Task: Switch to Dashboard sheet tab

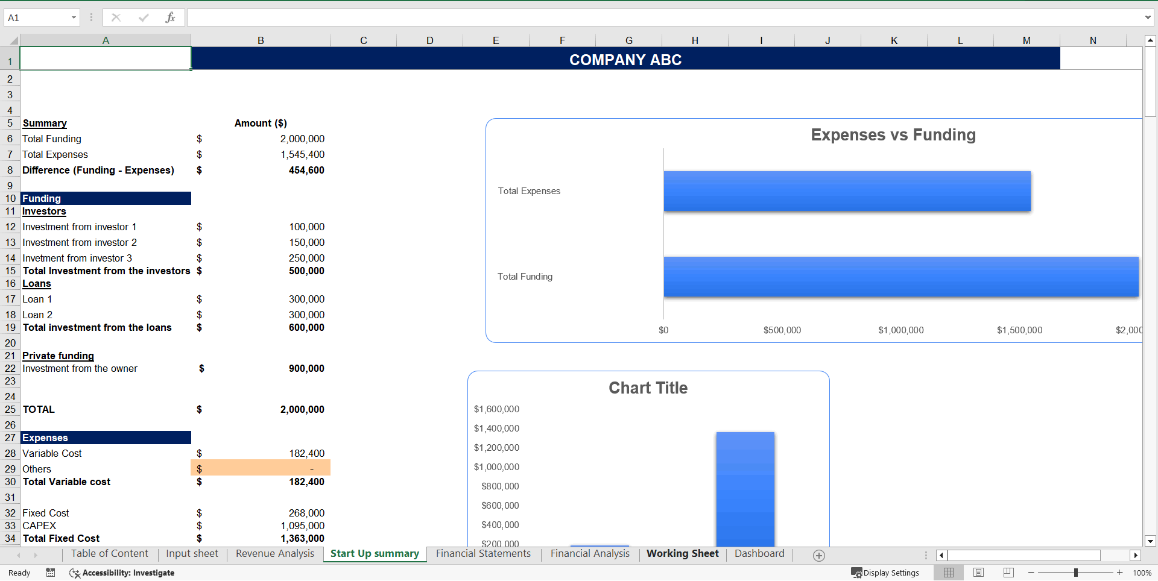Action: (759, 553)
